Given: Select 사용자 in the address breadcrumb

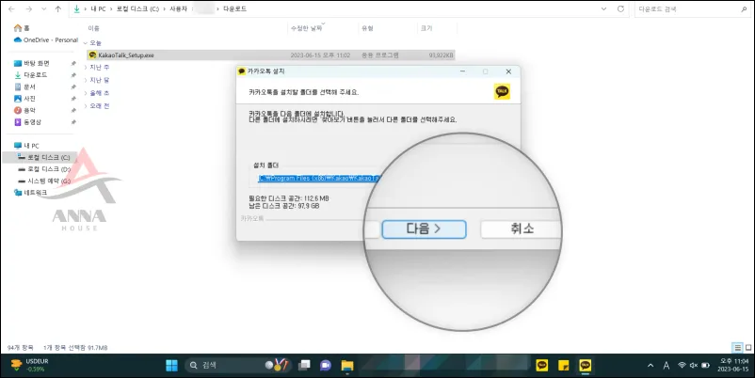Looking at the screenshot, I should (x=178, y=9).
